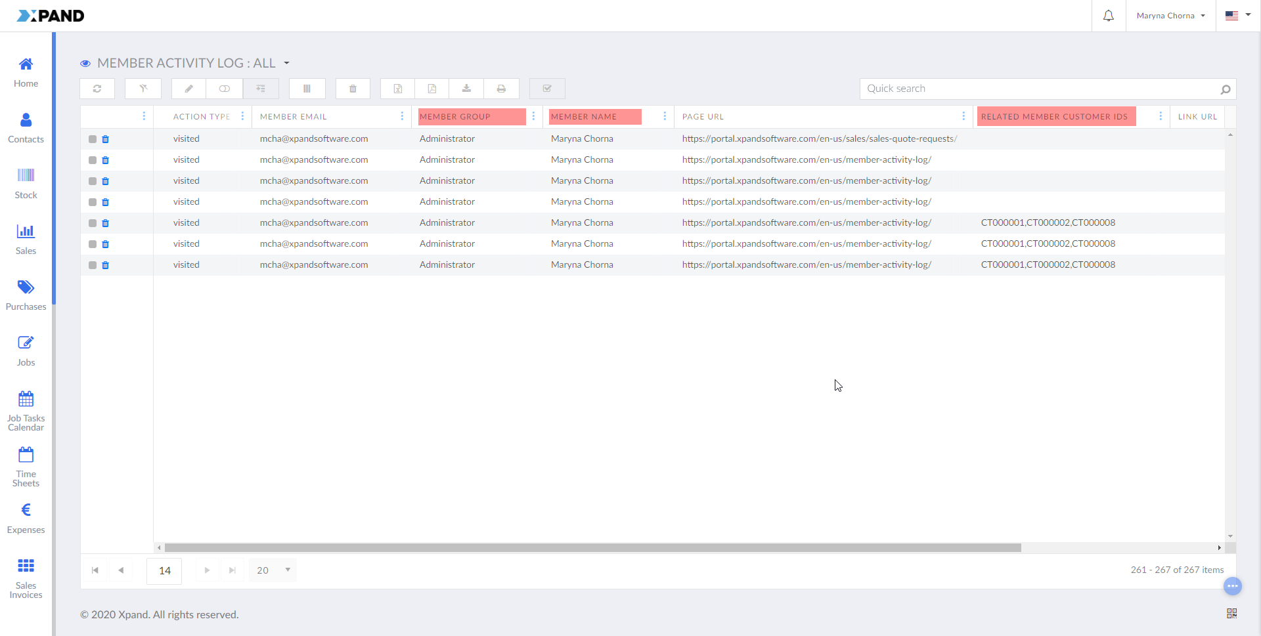Click the clear filter toolbar icon
The width and height of the screenshot is (1261, 636).
(143, 89)
